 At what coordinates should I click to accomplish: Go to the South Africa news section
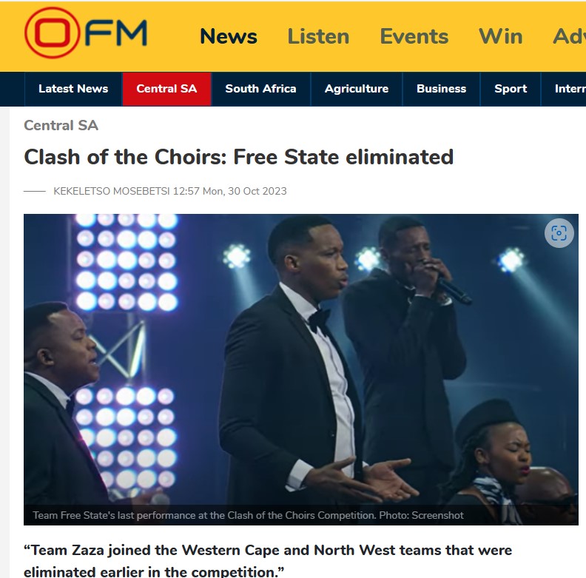(260, 89)
